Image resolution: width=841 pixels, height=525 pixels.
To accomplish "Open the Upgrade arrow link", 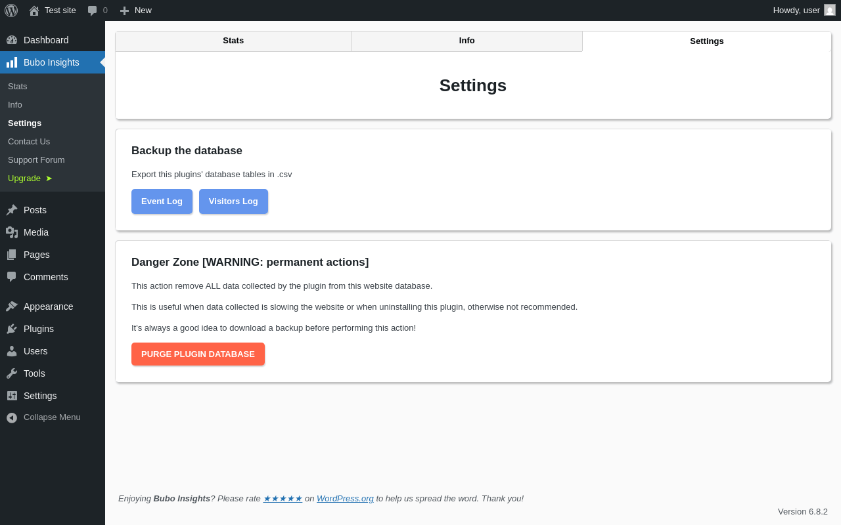I will point(30,178).
